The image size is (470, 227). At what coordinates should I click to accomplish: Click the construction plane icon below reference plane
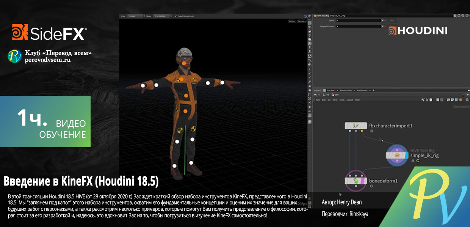click(x=310, y=27)
